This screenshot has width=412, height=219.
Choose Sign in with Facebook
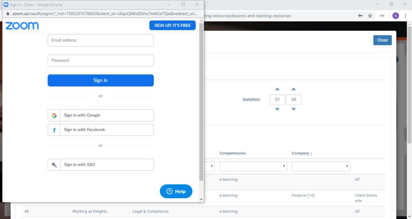point(101,130)
